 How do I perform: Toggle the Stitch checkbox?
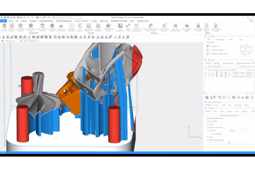pos(207,124)
